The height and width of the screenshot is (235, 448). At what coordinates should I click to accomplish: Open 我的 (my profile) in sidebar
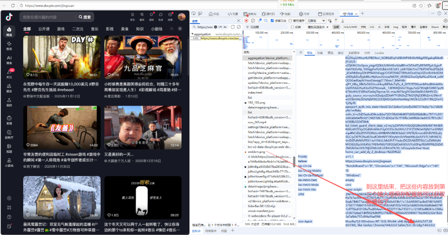click(9, 102)
